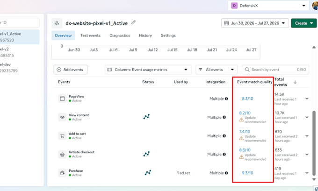The image size is (318, 191).
Task: Click warning icon under 7.4/10 match quality
Action: (x=241, y=138)
